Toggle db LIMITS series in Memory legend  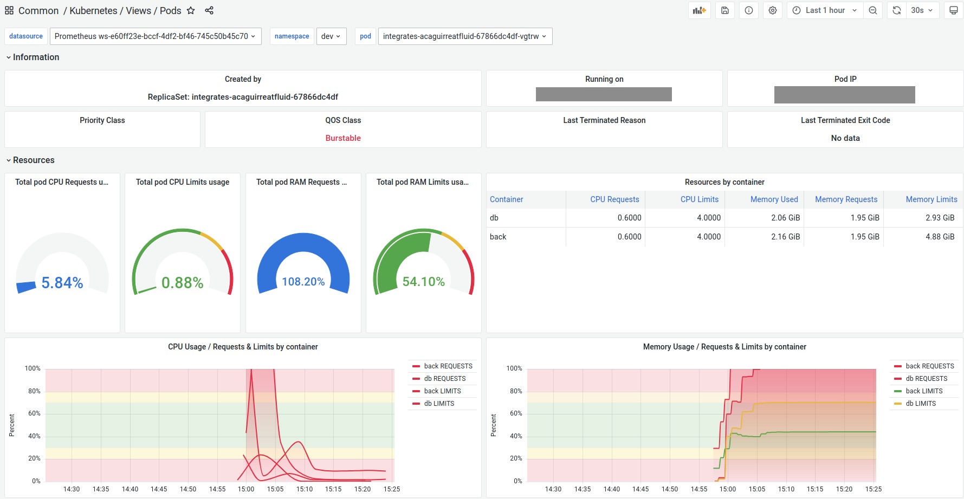click(920, 404)
